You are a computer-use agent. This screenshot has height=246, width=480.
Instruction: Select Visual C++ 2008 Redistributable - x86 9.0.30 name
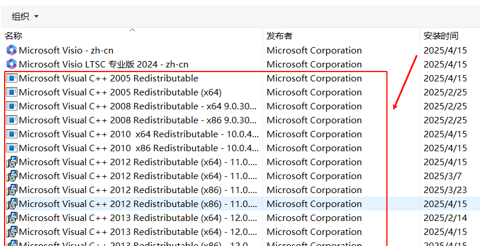[138, 120]
